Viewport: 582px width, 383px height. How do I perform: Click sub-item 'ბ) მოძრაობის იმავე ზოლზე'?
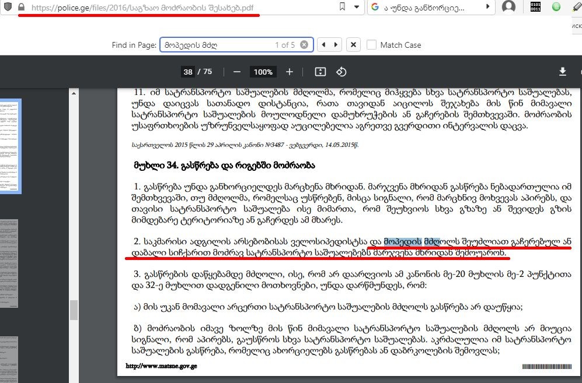tap(351, 339)
